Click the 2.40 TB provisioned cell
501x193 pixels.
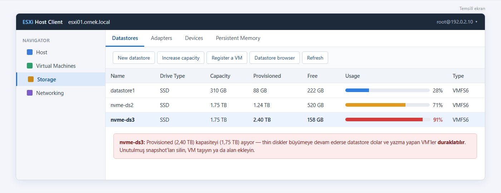click(262, 120)
